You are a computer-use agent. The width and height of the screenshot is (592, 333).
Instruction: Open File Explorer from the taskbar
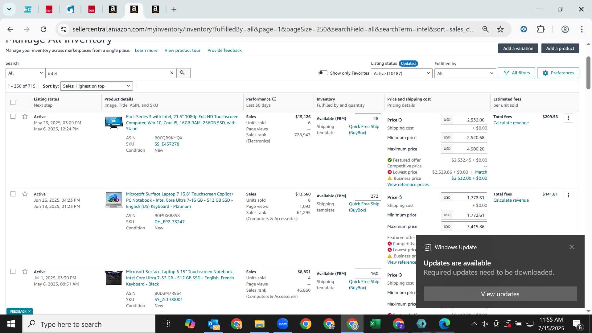click(x=259, y=324)
